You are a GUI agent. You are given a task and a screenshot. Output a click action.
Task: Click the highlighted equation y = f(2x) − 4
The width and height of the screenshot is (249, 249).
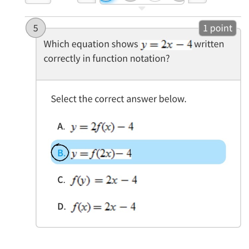coord(101,153)
